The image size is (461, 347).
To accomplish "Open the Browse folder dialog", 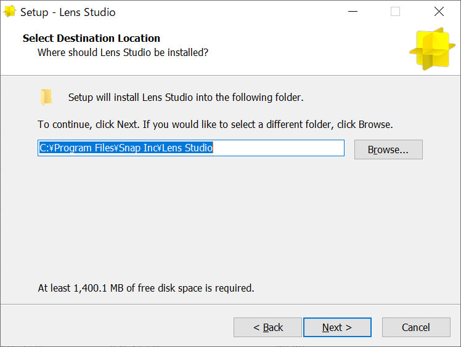I will tap(388, 150).
